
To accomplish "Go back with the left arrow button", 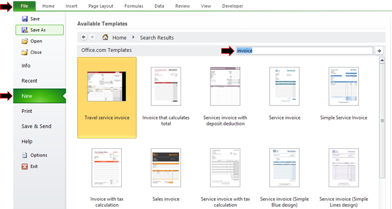I will [x=83, y=37].
